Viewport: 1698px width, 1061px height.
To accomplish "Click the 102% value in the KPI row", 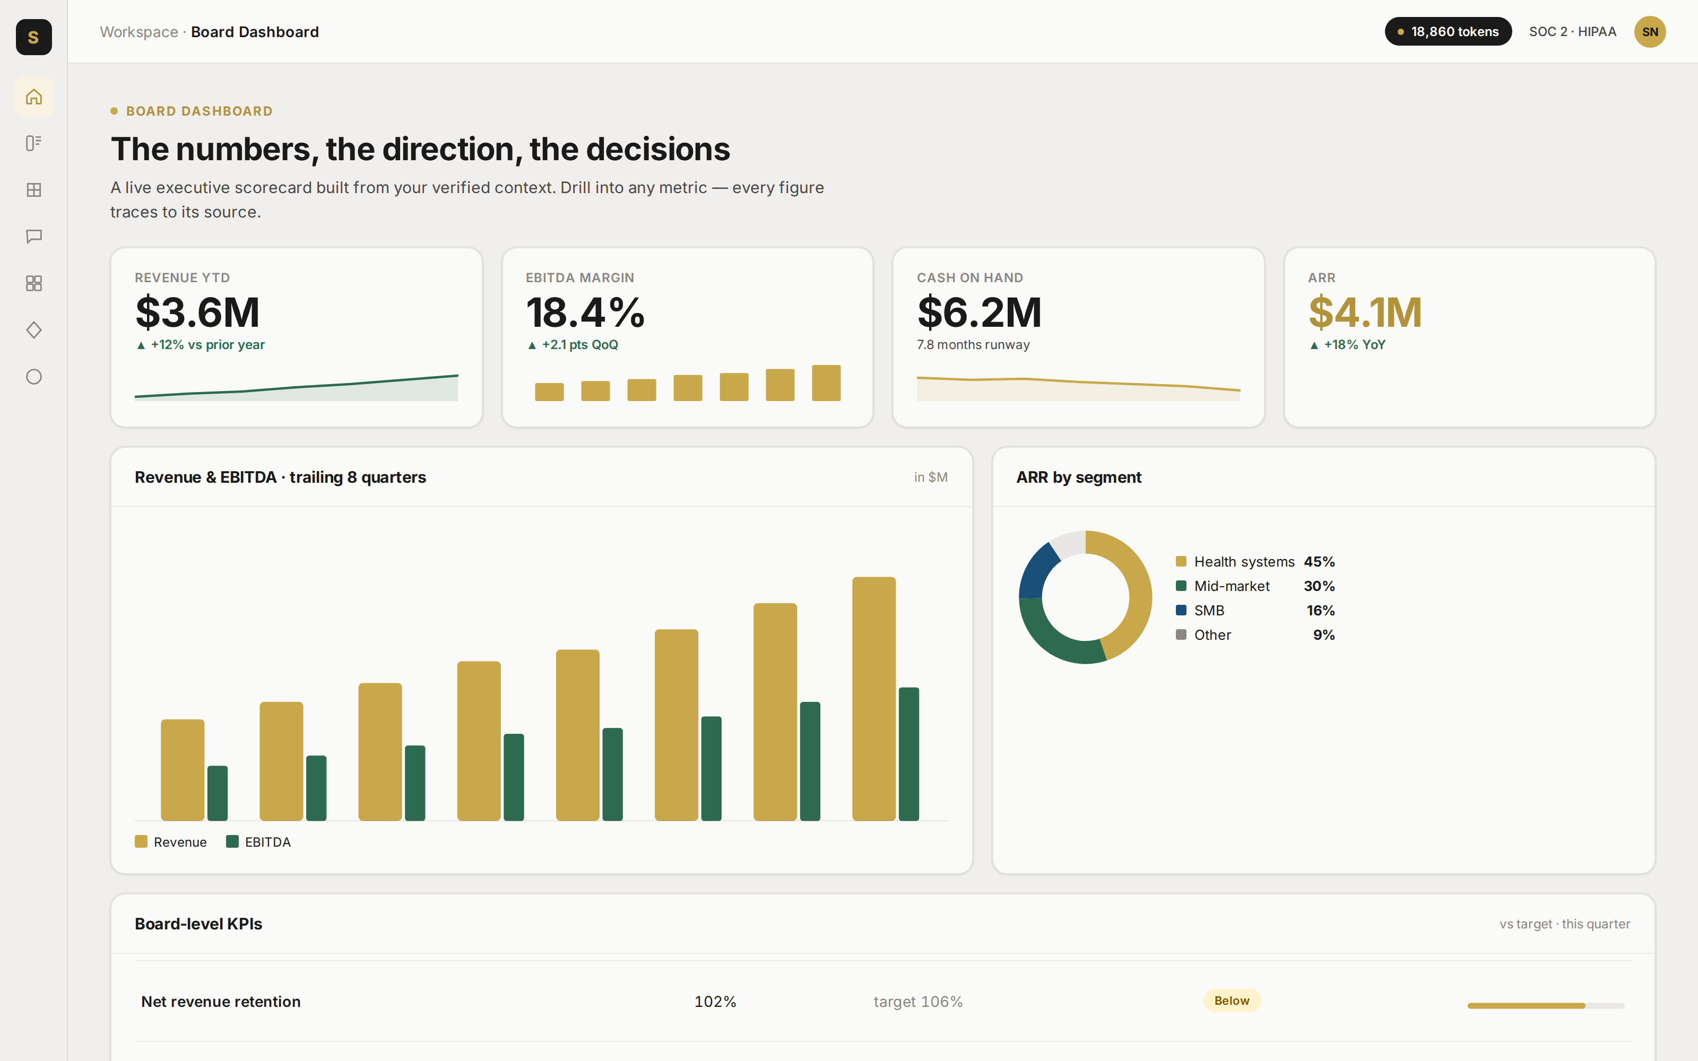I will pyautogui.click(x=715, y=1002).
